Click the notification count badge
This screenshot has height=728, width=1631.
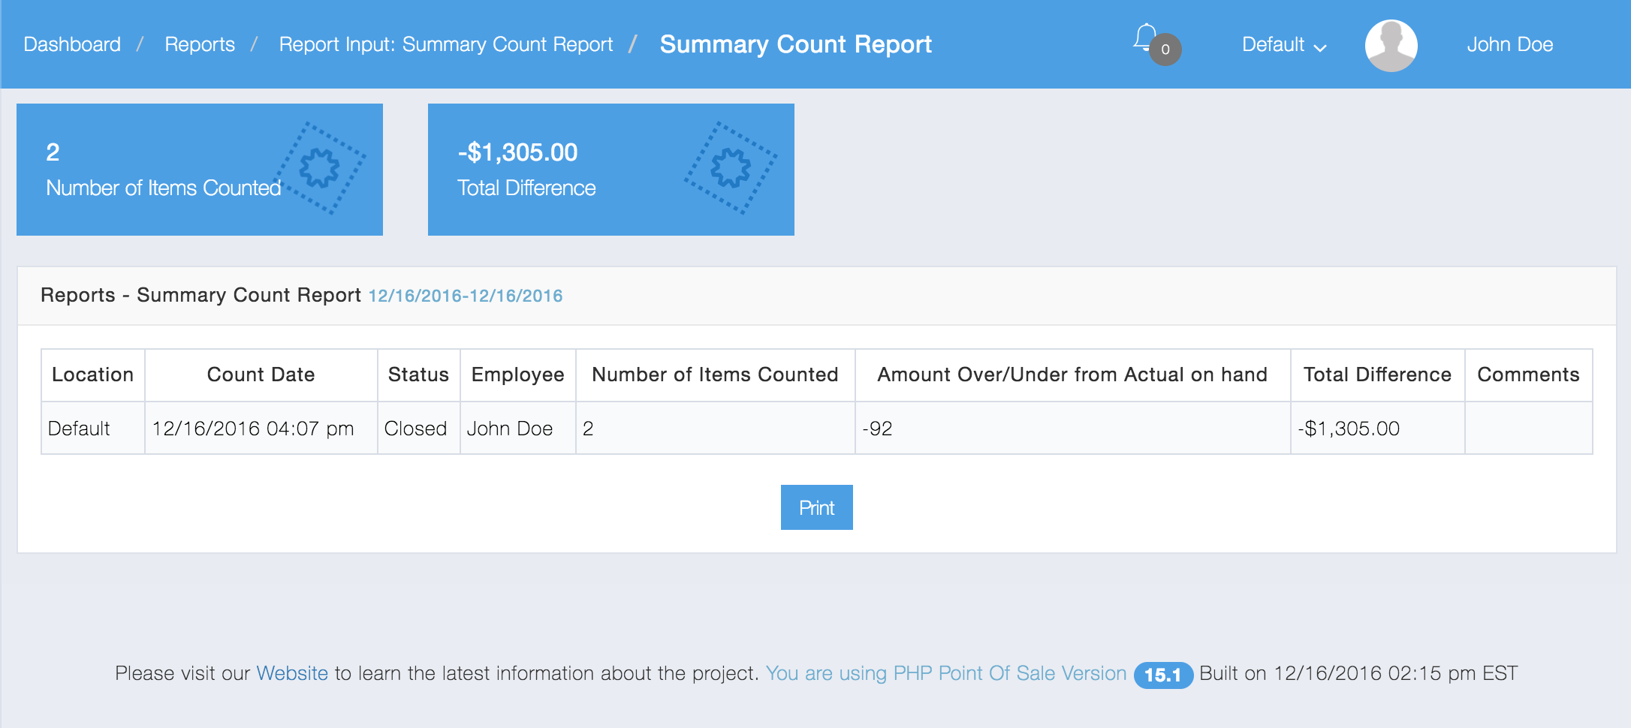pyautogui.click(x=1165, y=50)
